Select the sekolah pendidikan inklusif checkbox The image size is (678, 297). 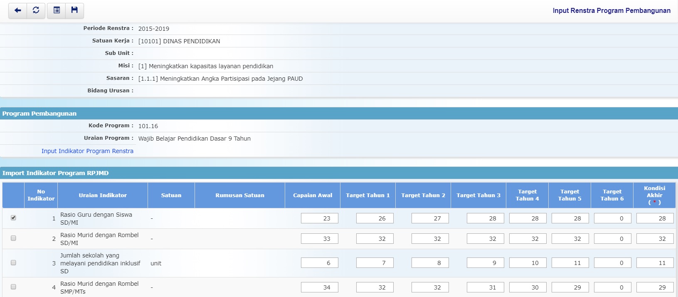pos(13,262)
